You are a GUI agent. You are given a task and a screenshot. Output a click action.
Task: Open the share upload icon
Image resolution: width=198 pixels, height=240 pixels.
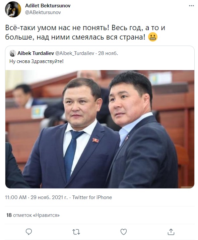(x=171, y=232)
